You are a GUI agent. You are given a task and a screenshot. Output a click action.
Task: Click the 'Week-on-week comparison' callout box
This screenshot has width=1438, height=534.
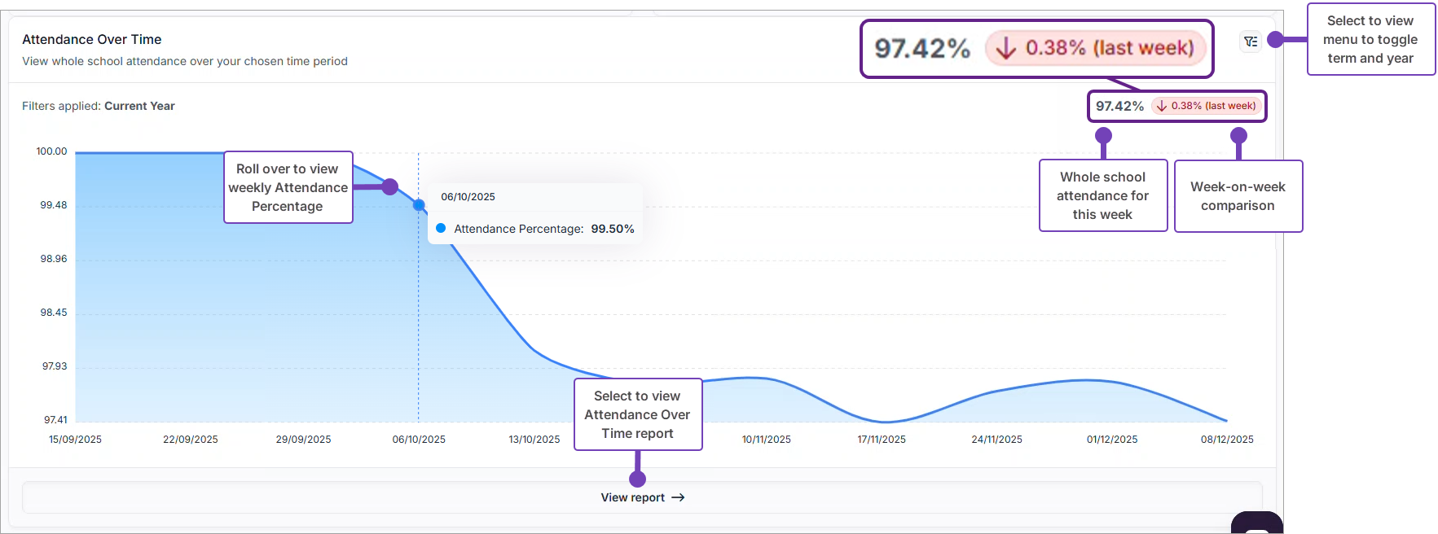pyautogui.click(x=1238, y=196)
